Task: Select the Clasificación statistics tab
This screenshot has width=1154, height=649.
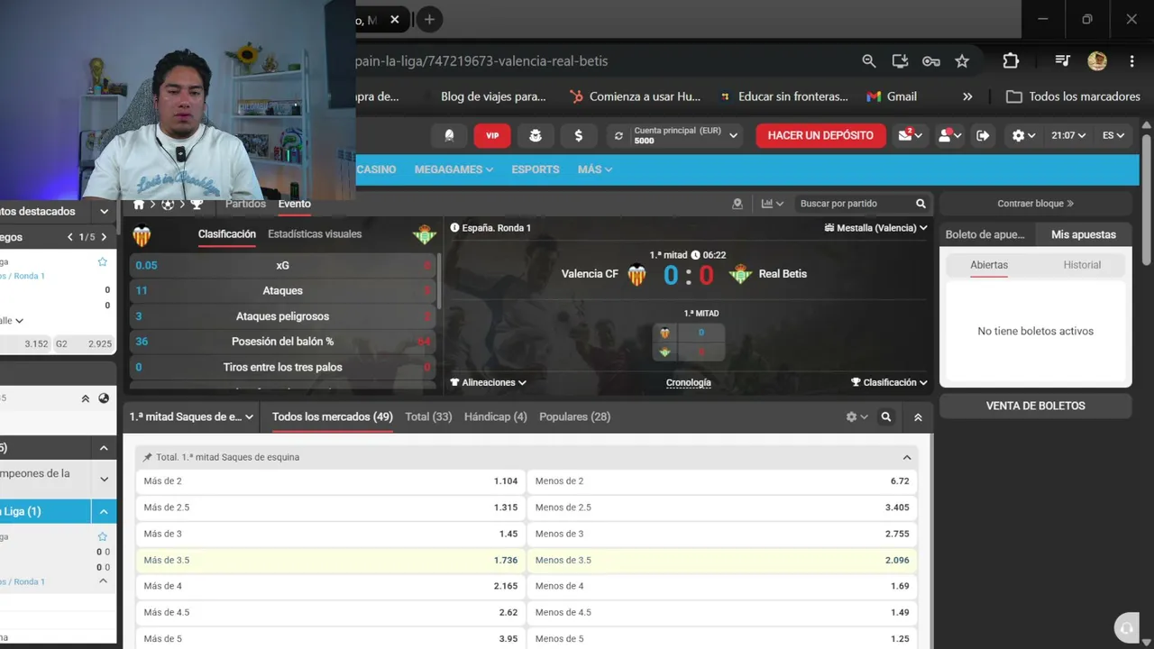Action: click(x=227, y=234)
